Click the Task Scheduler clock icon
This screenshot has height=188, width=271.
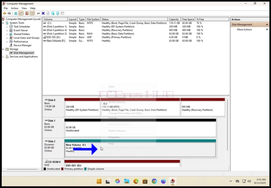click(x=11, y=27)
